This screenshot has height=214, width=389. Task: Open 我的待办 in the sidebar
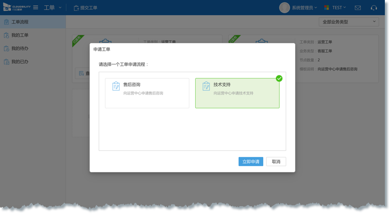click(x=33, y=48)
